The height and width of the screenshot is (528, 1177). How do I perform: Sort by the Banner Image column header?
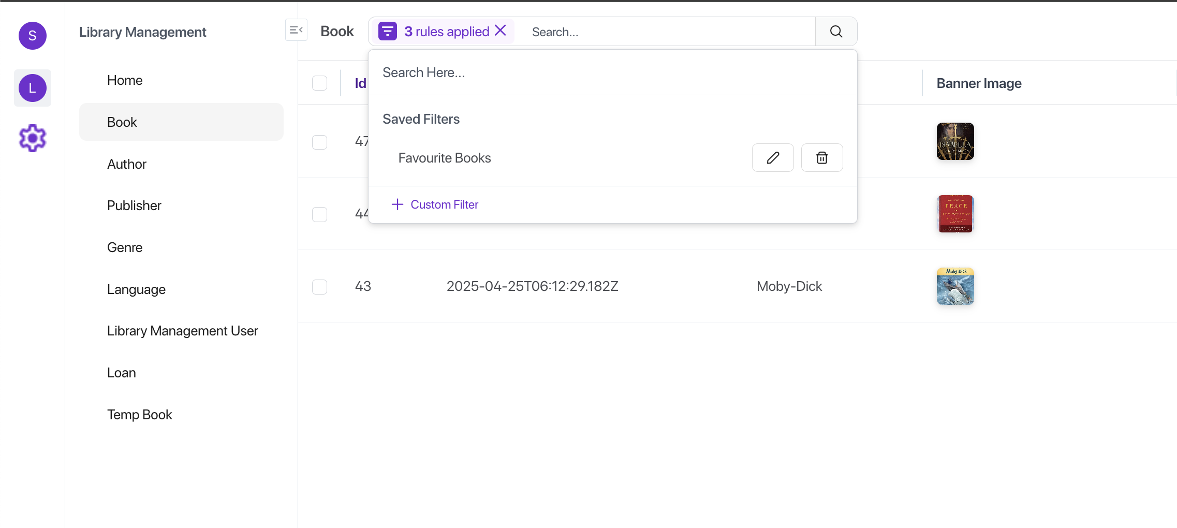(979, 83)
